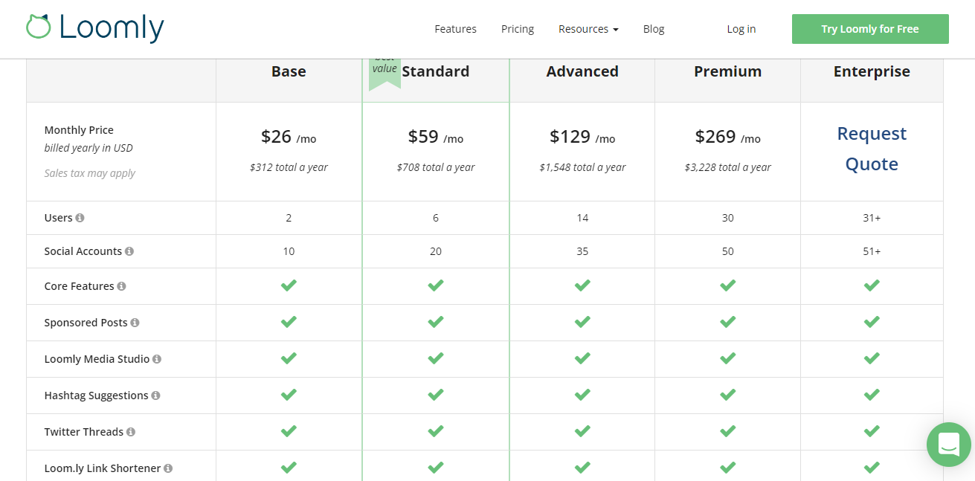This screenshot has width=975, height=481.
Task: Click '$708 total a year' text
Action: point(436,167)
